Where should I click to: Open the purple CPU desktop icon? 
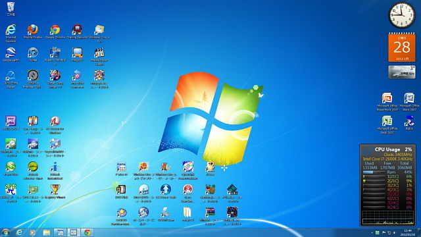tap(11, 123)
